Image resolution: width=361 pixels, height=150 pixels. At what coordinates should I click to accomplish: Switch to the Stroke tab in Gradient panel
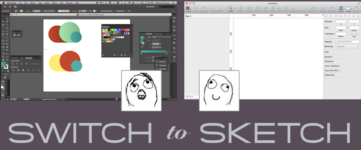click(x=143, y=34)
